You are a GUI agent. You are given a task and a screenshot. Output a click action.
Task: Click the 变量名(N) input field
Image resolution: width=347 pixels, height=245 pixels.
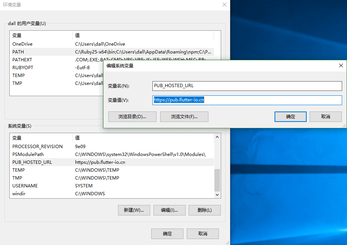click(247, 86)
